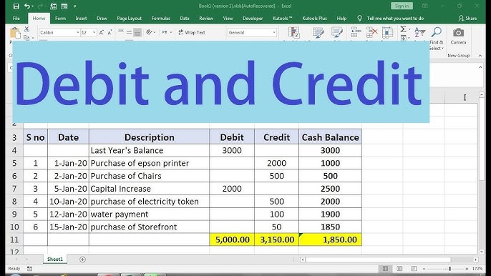
Task: Open the Kutools Plus tab
Action: point(314,19)
